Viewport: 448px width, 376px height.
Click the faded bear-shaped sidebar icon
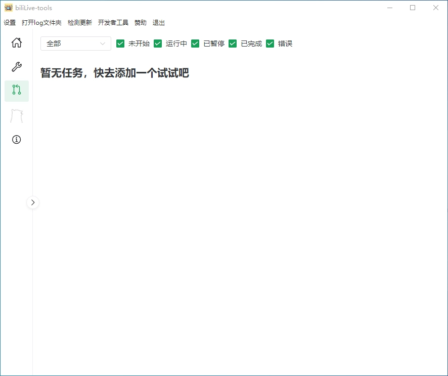click(17, 116)
